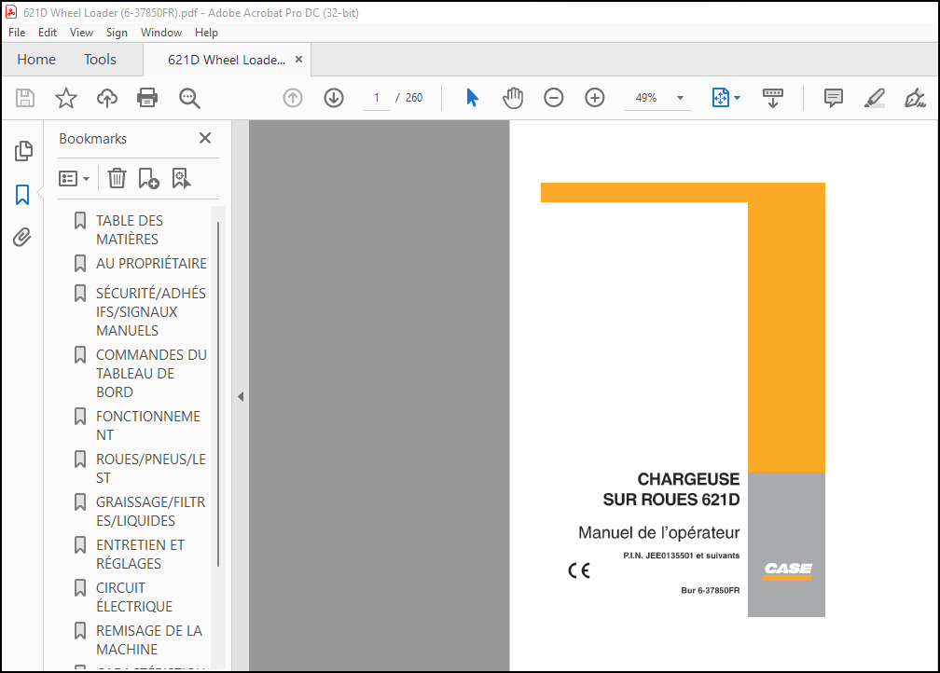
Task: Toggle the Bookmarks panel icon
Action: (x=22, y=195)
